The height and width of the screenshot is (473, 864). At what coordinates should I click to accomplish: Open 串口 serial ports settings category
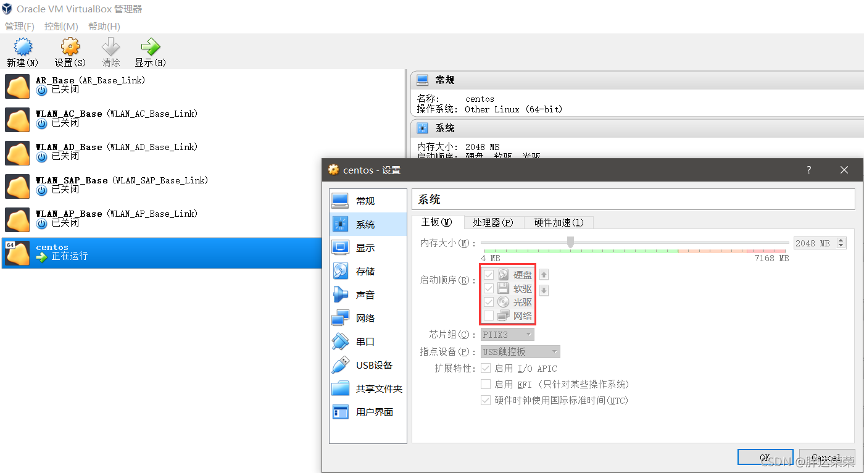368,341
